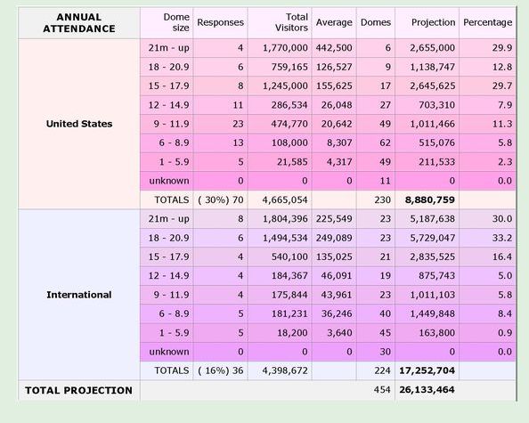Click the Total Projection label
This screenshot has height=423, width=529.
pyautogui.click(x=79, y=390)
